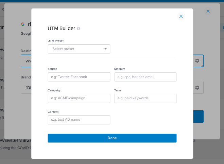Click the blue button behind the dialog

pos(198,116)
